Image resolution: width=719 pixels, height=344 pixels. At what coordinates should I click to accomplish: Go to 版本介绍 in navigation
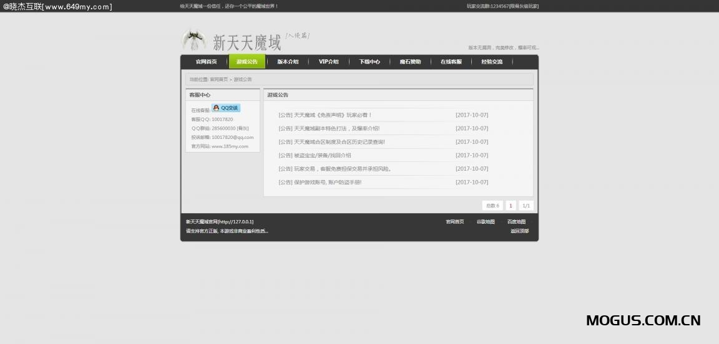288,62
